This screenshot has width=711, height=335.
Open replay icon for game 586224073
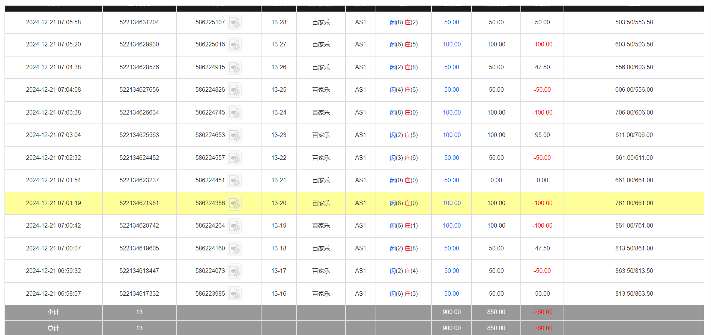coord(234,271)
